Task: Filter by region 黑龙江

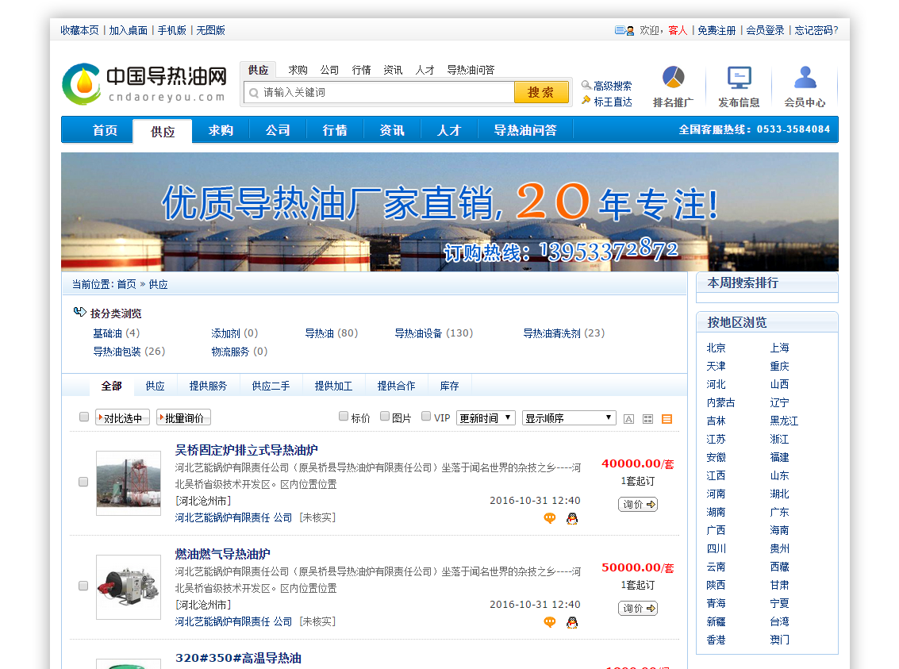Action: 784,421
